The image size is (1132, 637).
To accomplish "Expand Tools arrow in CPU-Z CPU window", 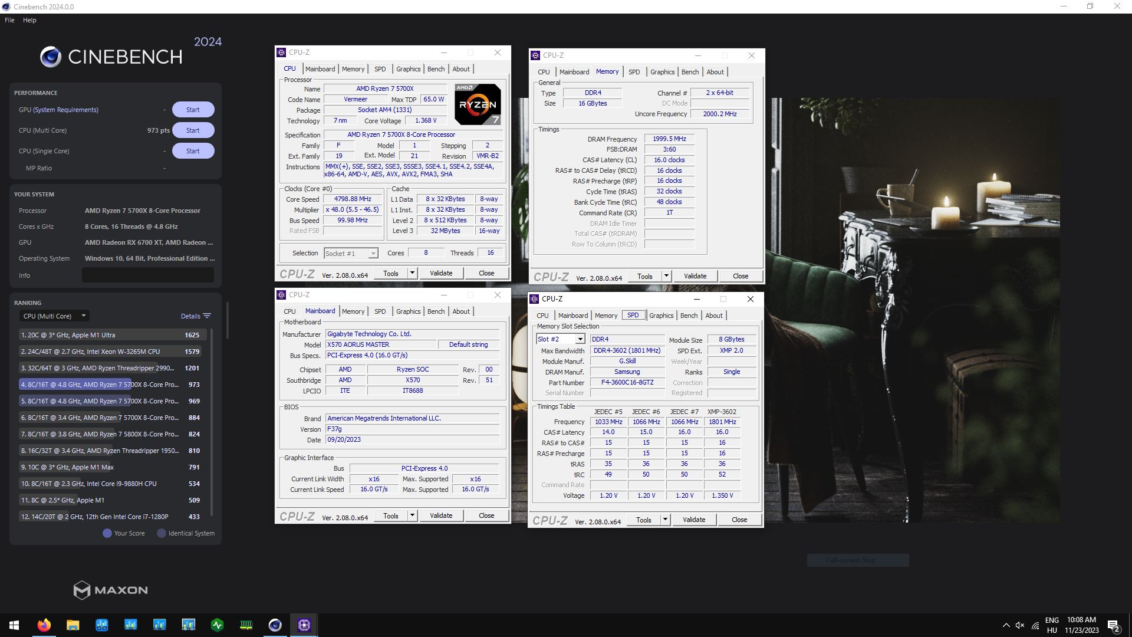I will [413, 273].
